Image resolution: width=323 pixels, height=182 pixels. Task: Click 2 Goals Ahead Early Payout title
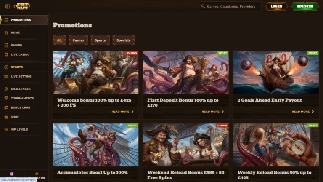point(270,100)
